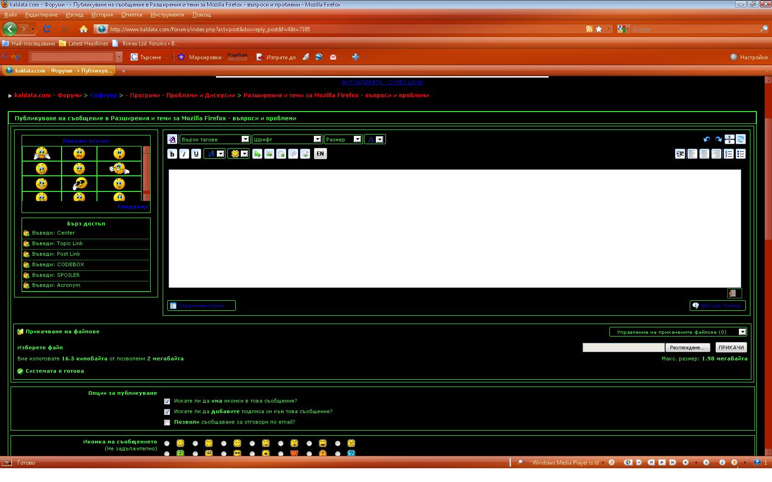The width and height of the screenshot is (772, 482).
Task: Click the smiley panel vertical scrollbar
Action: [x=147, y=174]
